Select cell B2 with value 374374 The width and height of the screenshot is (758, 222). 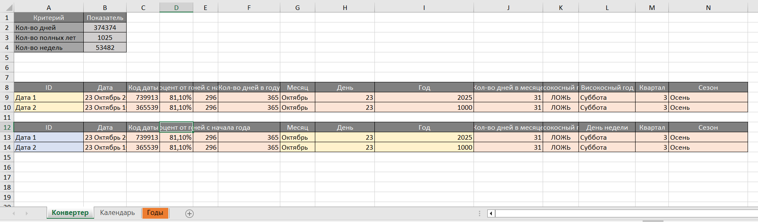[105, 28]
